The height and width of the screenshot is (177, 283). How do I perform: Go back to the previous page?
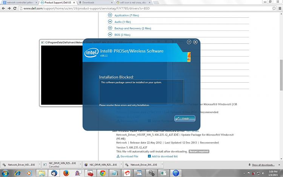pyautogui.click(x=3, y=8)
